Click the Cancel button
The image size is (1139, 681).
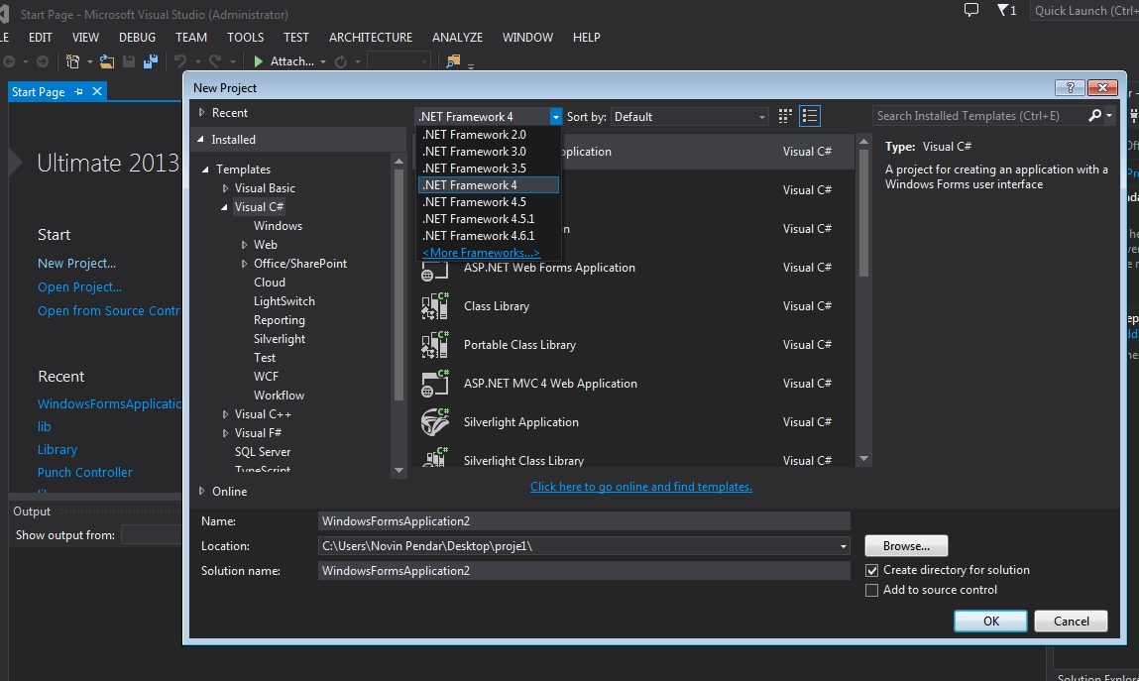pyautogui.click(x=1071, y=621)
